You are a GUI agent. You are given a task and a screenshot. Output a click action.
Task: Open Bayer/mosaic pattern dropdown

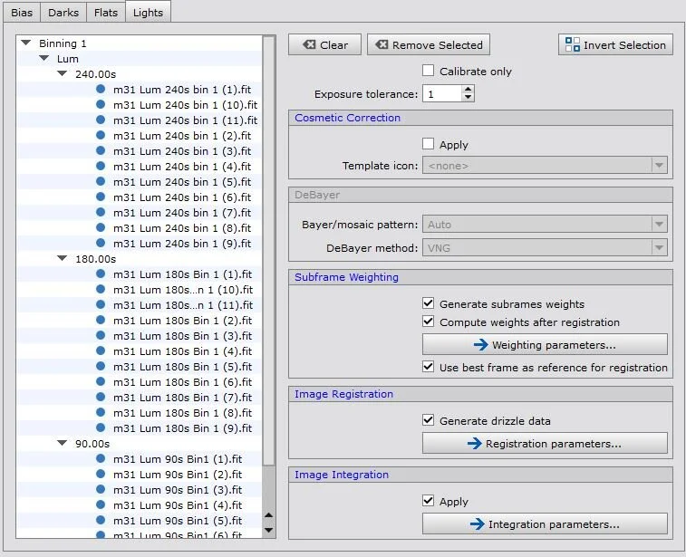[545, 225]
